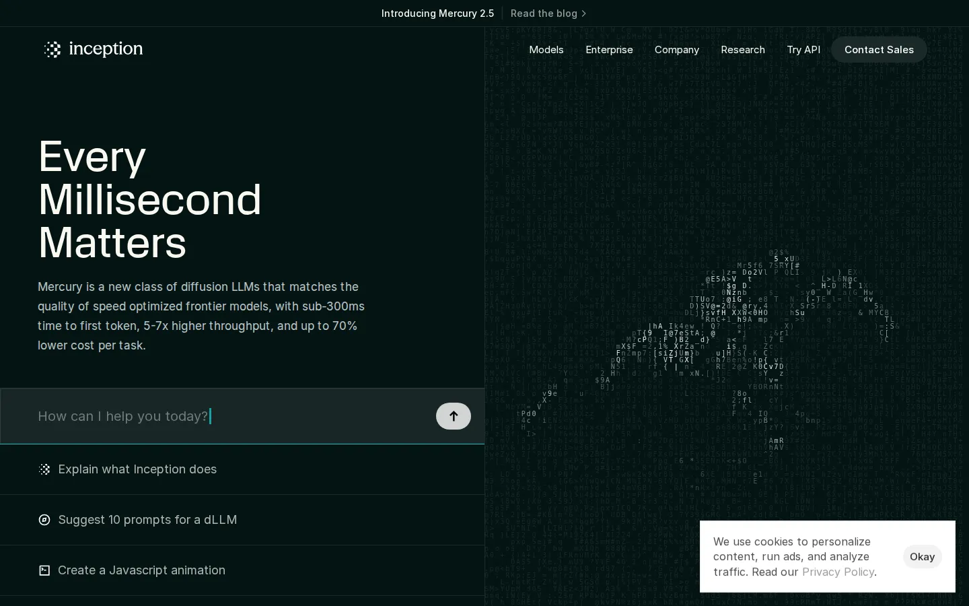Select Suggest 10 prompts for a dLLM
Image resolution: width=969 pixels, height=606 pixels.
(242, 520)
